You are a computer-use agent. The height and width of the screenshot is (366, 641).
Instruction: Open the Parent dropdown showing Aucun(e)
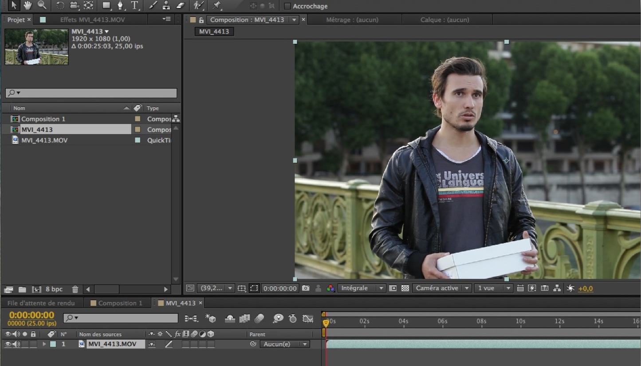click(x=285, y=344)
